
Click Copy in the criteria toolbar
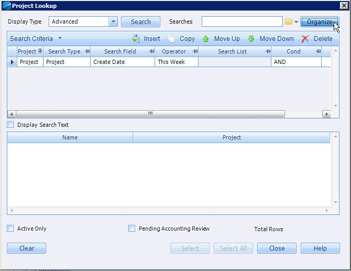pyautogui.click(x=182, y=39)
